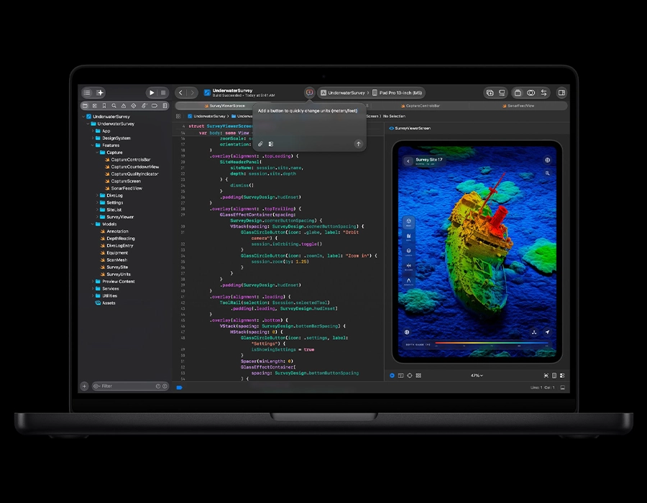Image resolution: width=647 pixels, height=503 pixels.
Task: Select the DepthReading model file
Action: (118, 239)
